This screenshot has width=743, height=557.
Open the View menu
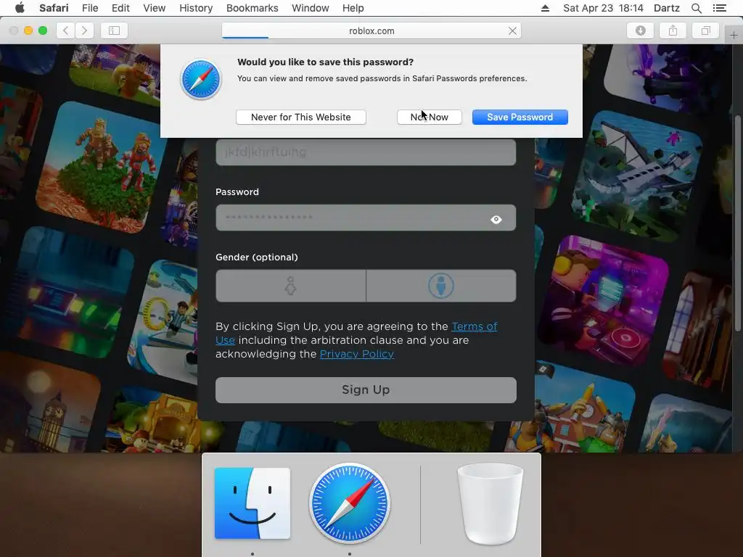[154, 8]
